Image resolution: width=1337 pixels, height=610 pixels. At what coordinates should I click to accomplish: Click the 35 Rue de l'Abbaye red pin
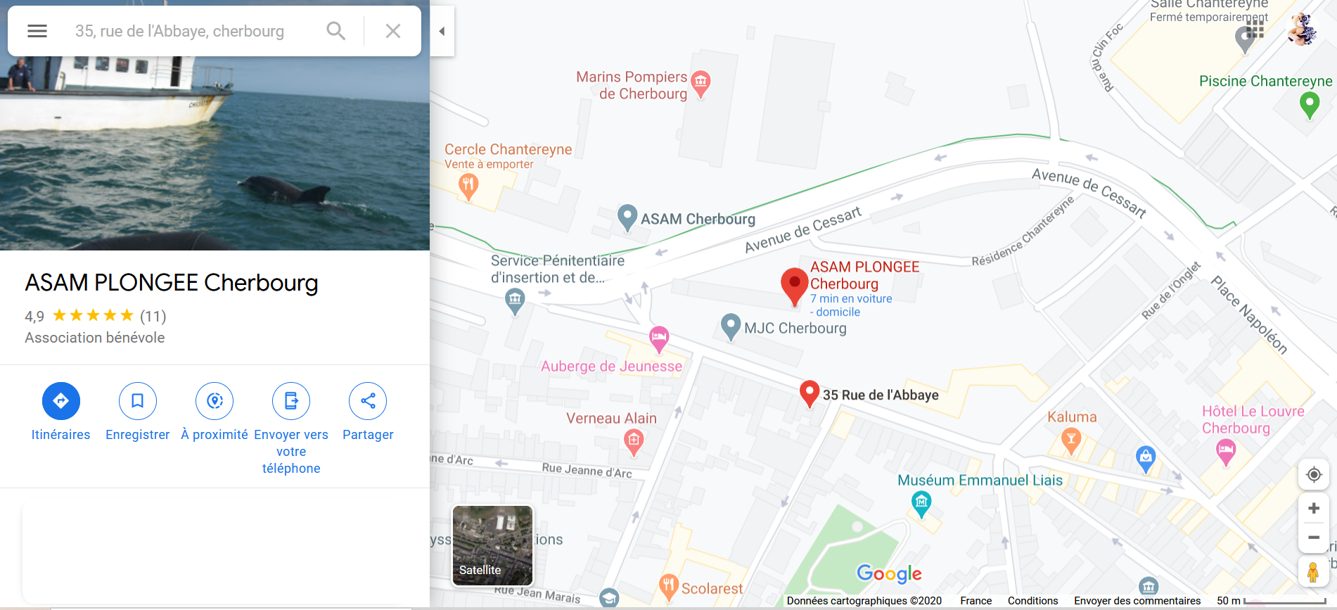(810, 393)
